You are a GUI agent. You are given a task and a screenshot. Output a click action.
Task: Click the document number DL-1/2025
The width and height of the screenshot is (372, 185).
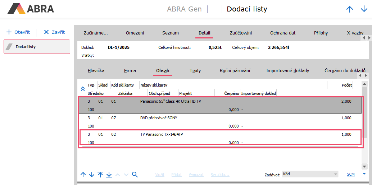119,47
